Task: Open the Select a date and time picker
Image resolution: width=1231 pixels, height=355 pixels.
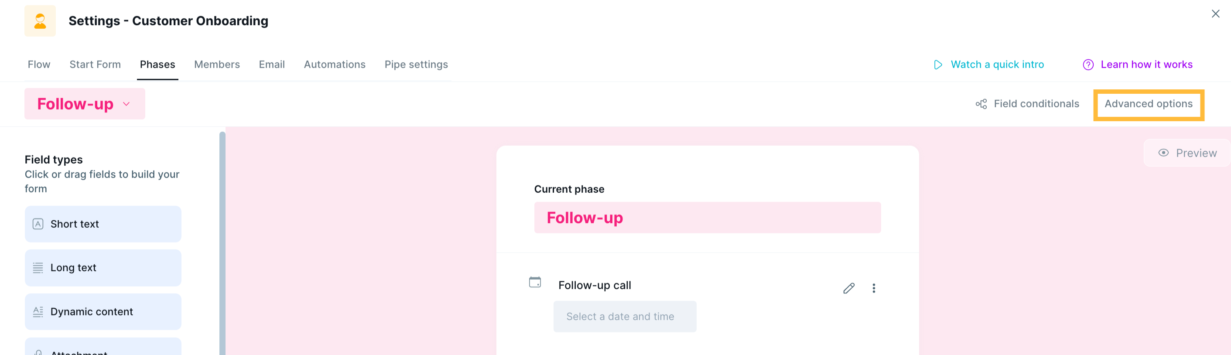Action: click(x=624, y=316)
